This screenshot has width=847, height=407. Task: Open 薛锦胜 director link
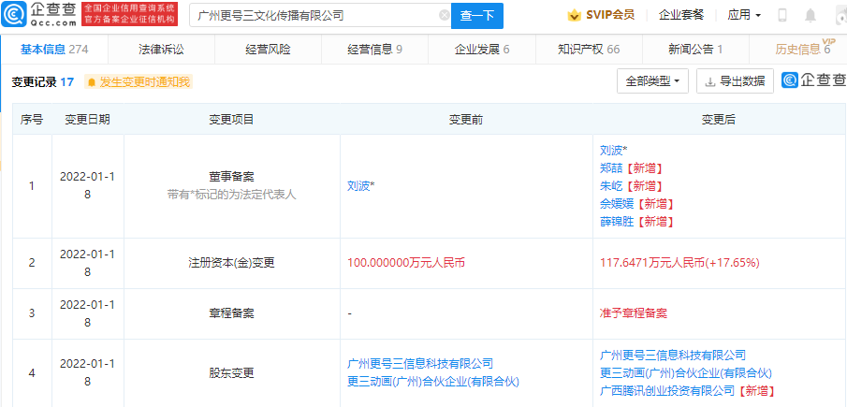(617, 222)
